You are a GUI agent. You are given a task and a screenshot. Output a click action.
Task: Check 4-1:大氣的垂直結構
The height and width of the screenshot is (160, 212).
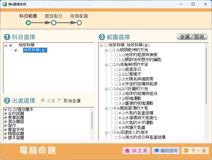click(116, 113)
